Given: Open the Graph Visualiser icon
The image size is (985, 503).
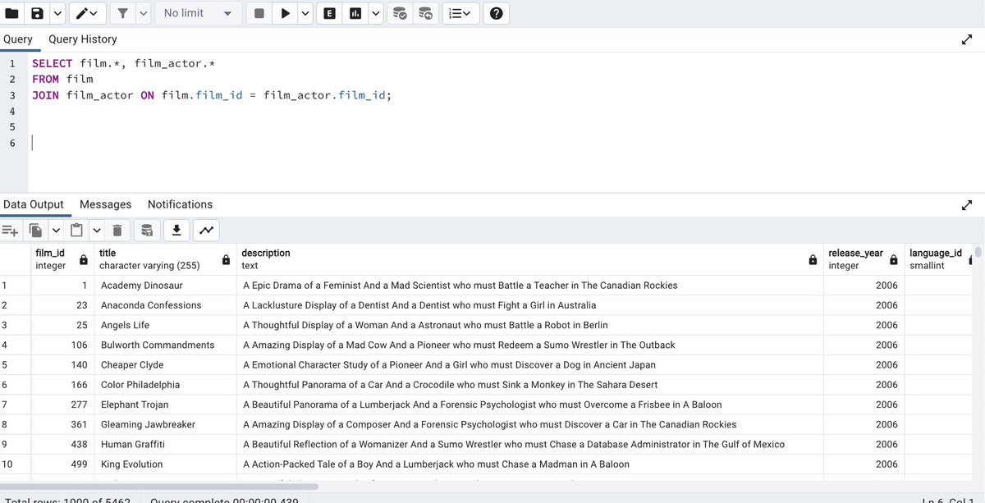Looking at the screenshot, I should [206, 231].
